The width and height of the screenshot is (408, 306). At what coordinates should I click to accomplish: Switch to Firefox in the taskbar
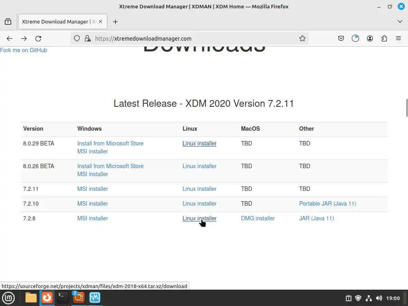(47, 298)
